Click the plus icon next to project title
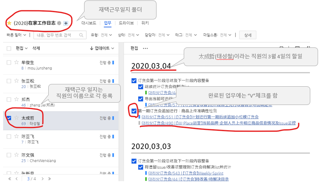 pos(66,23)
